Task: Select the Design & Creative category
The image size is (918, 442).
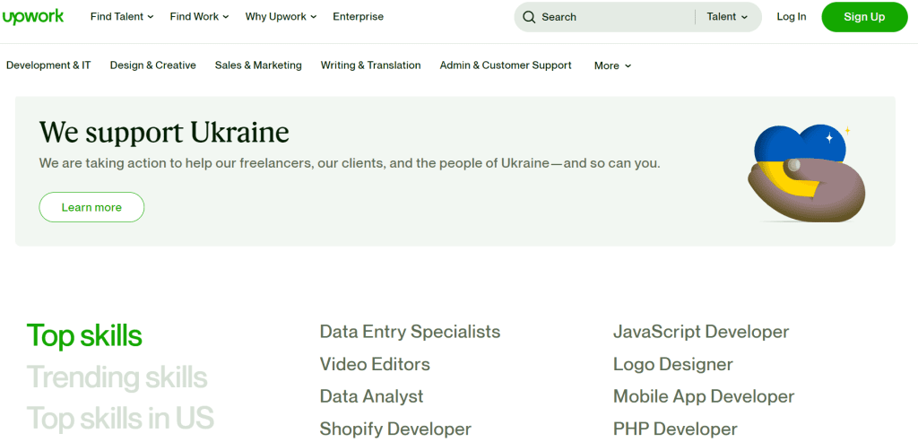Action: point(152,65)
